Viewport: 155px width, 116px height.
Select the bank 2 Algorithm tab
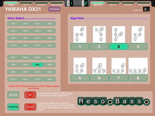tap(98, 4)
